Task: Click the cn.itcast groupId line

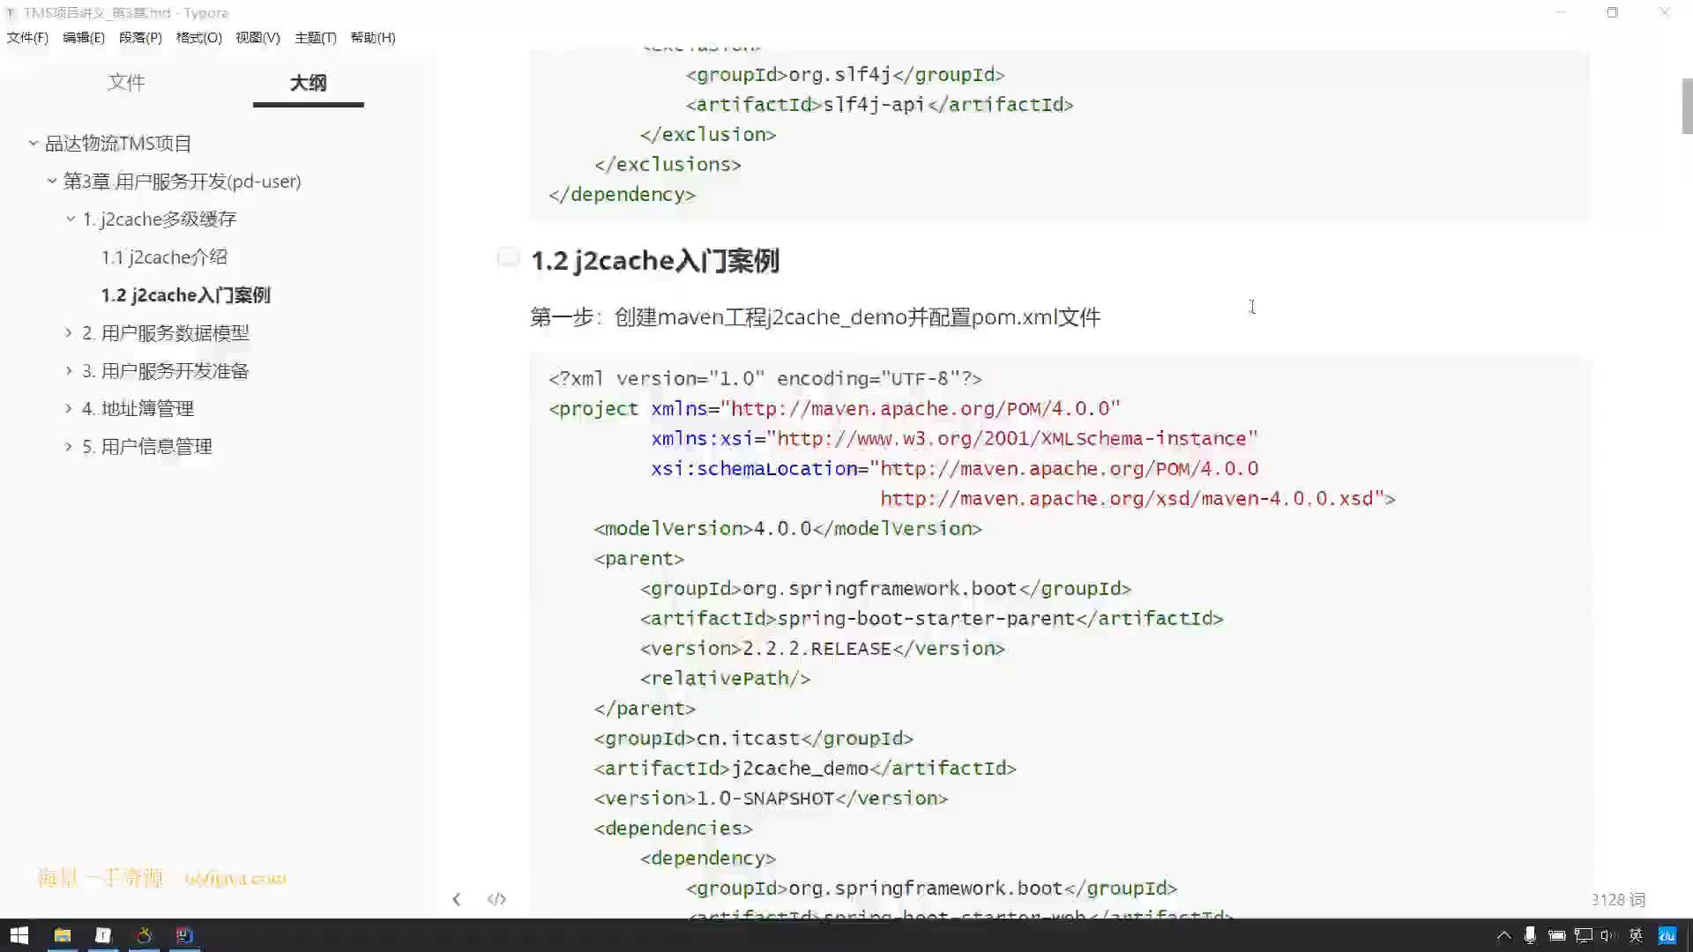Action: coord(753,738)
